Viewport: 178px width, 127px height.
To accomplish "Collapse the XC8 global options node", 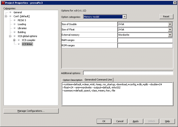I will coord(10,36).
